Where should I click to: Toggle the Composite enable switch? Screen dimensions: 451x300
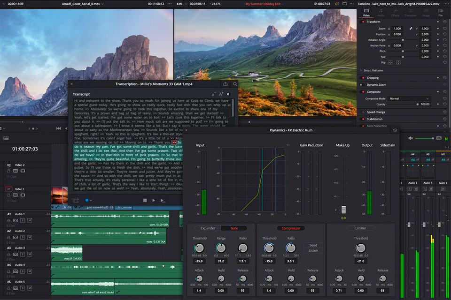pyautogui.click(x=363, y=92)
